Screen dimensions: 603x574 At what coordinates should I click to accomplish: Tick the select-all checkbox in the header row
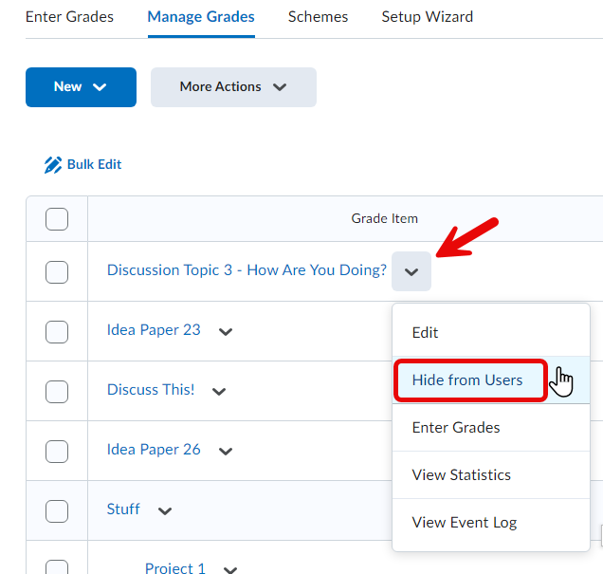pos(57,219)
